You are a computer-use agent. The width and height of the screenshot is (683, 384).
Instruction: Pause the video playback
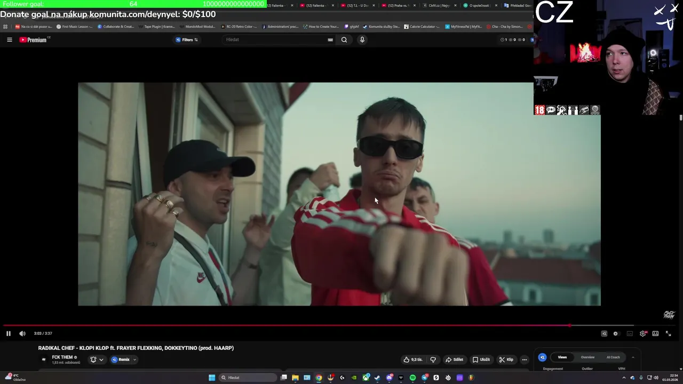pos(9,333)
